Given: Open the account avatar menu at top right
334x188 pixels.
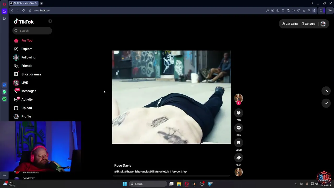Looking at the screenshot, I should click(323, 24).
